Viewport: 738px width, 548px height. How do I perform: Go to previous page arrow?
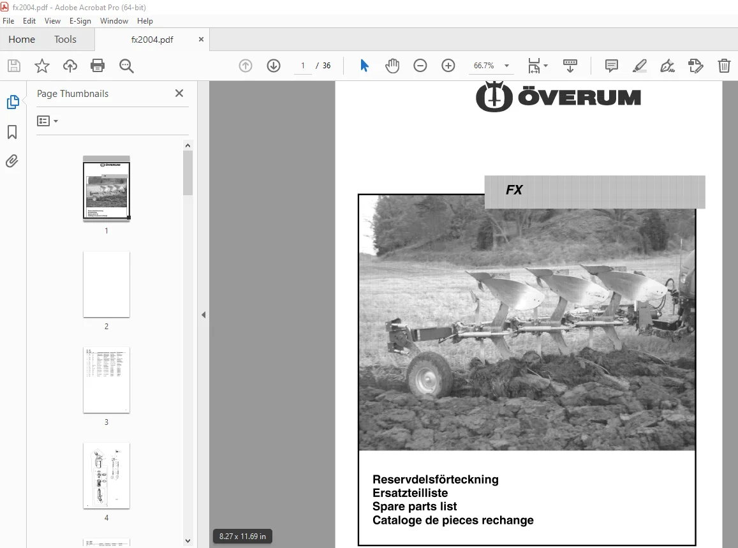click(x=245, y=66)
